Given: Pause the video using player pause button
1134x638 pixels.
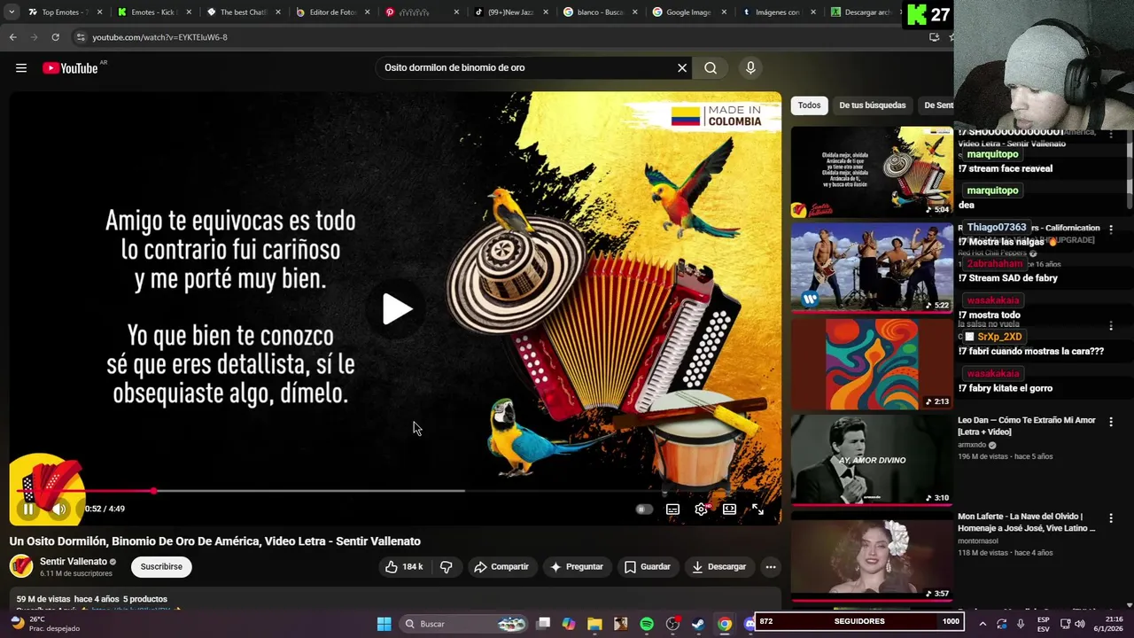Looking at the screenshot, I should click(x=28, y=509).
